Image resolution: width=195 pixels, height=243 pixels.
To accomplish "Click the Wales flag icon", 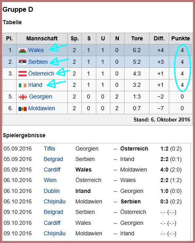I will pos(23,50).
